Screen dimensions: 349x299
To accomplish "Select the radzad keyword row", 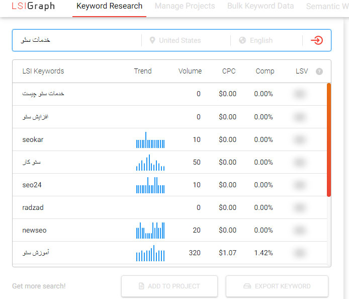I will point(33,207).
